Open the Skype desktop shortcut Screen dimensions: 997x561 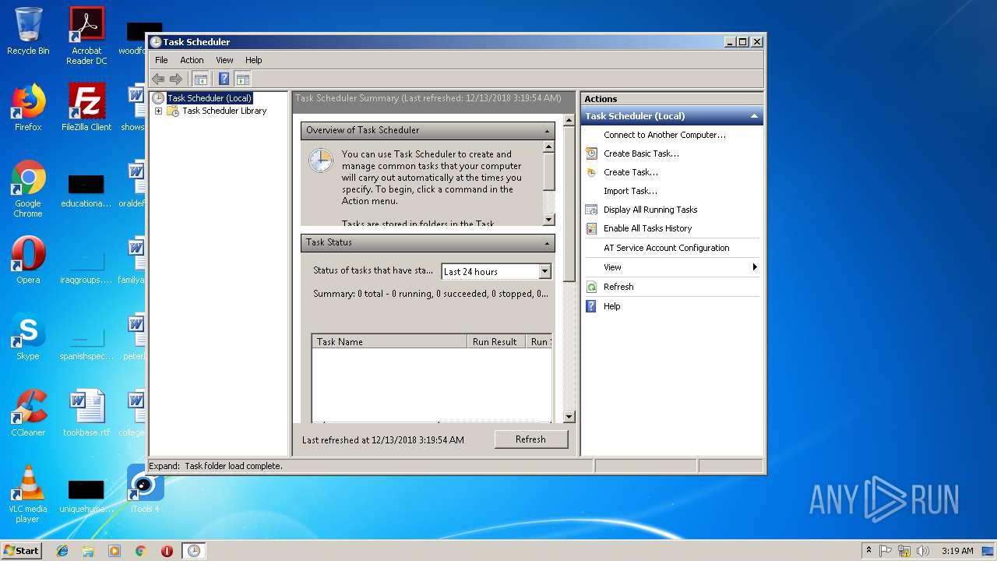pyautogui.click(x=28, y=337)
